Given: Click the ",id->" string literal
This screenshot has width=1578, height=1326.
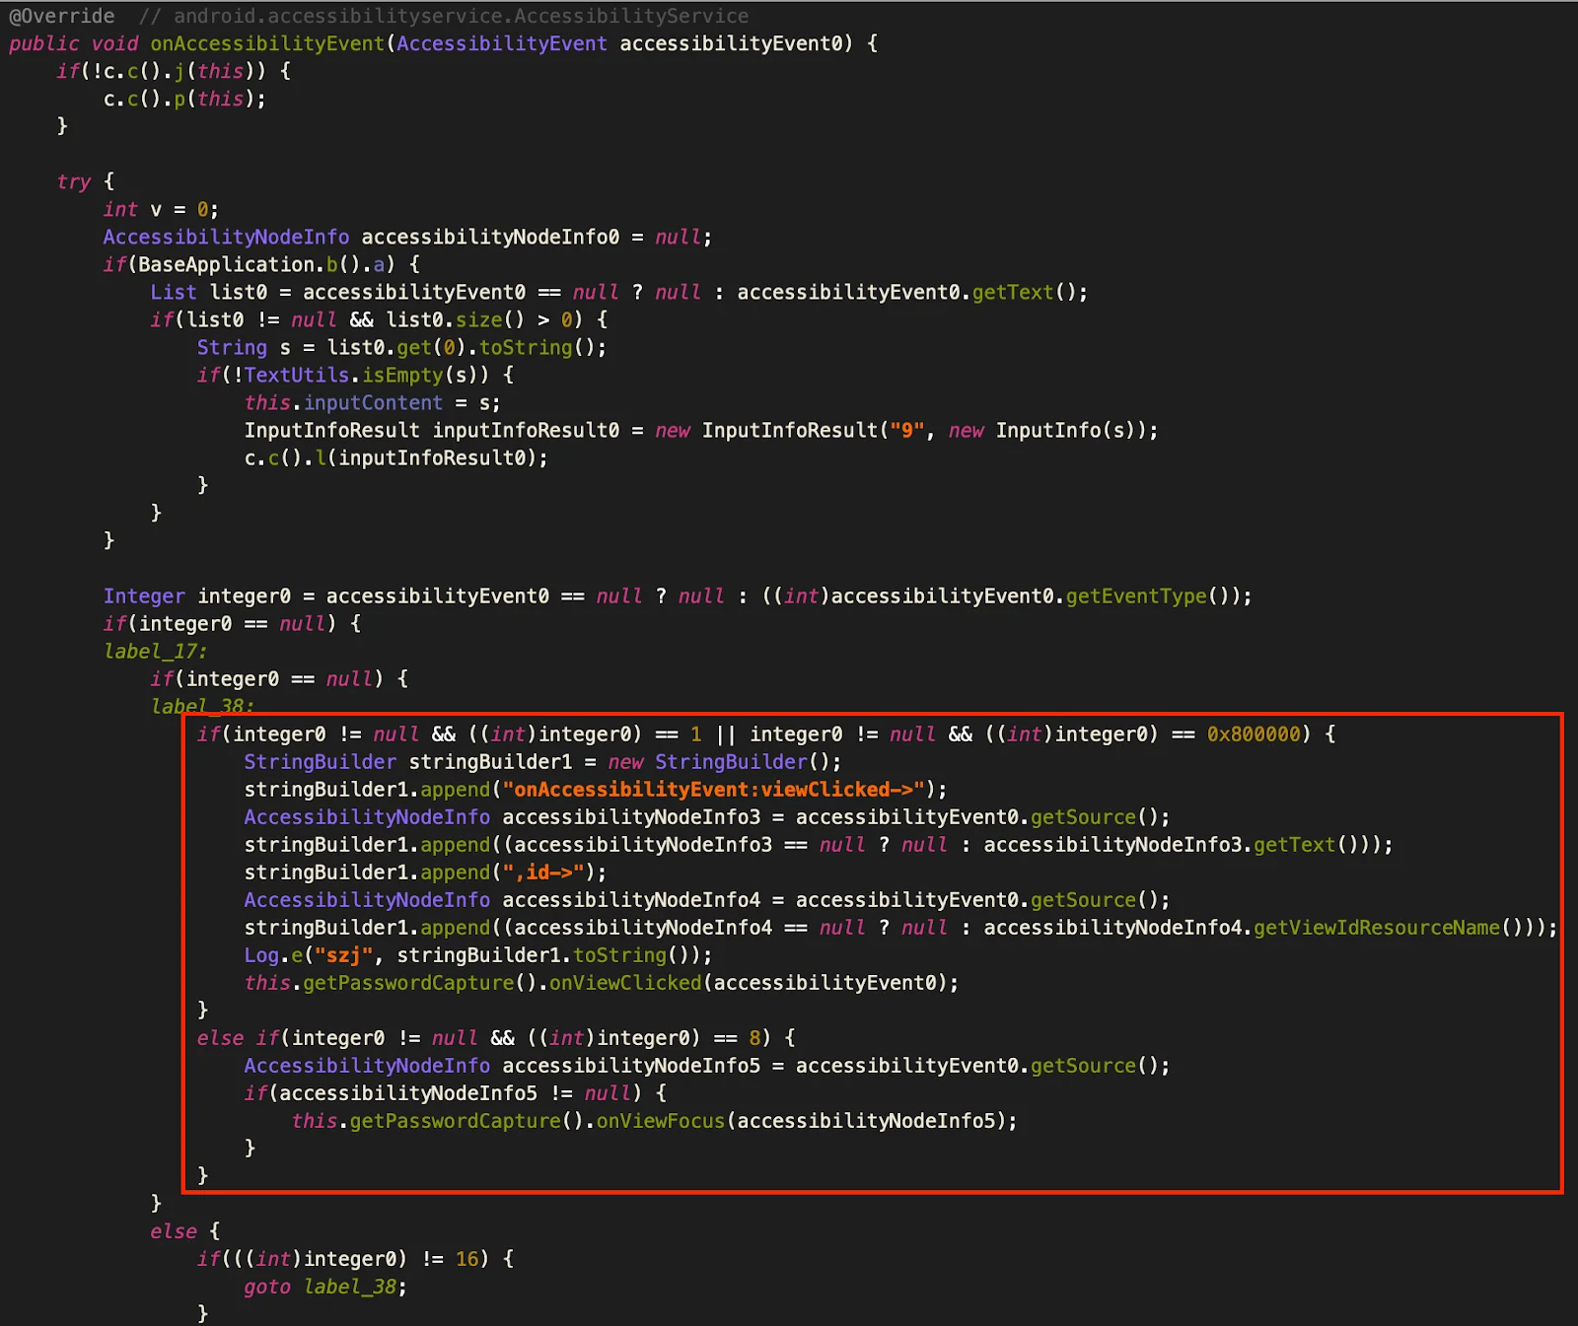Looking at the screenshot, I should [543, 872].
